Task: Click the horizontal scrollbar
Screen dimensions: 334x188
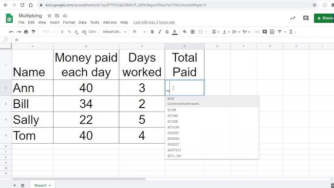Action: click(x=79, y=179)
